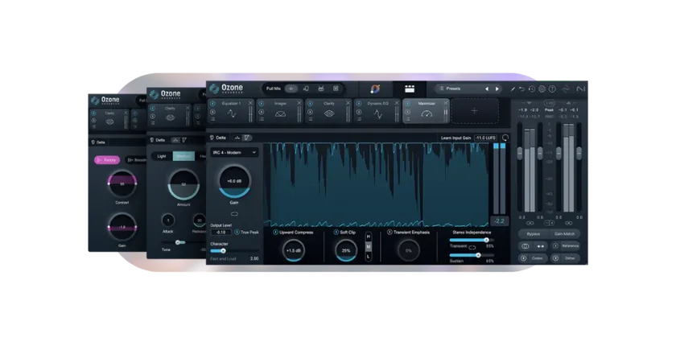Image resolution: width=676 pixels, height=346 pixels.
Task: Click the Full Mix balance icon
Action: pos(291,89)
